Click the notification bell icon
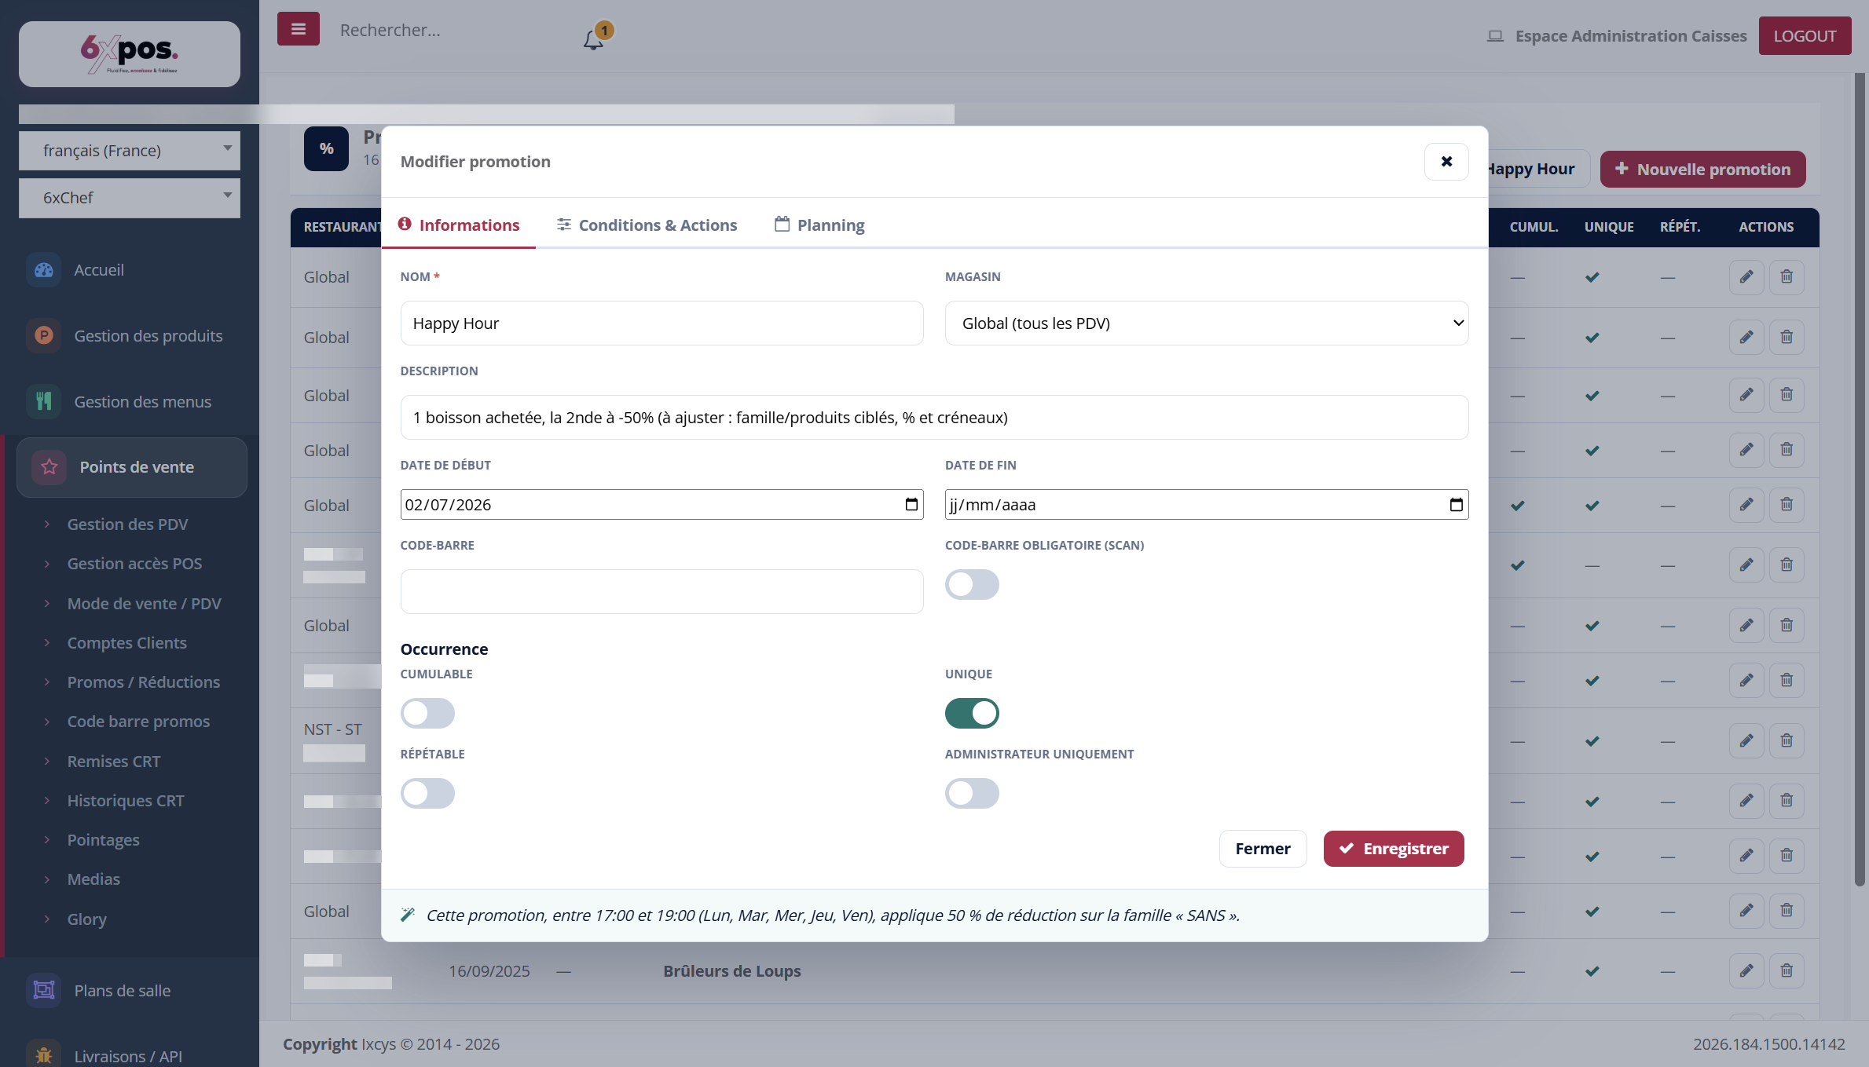 tap(593, 39)
